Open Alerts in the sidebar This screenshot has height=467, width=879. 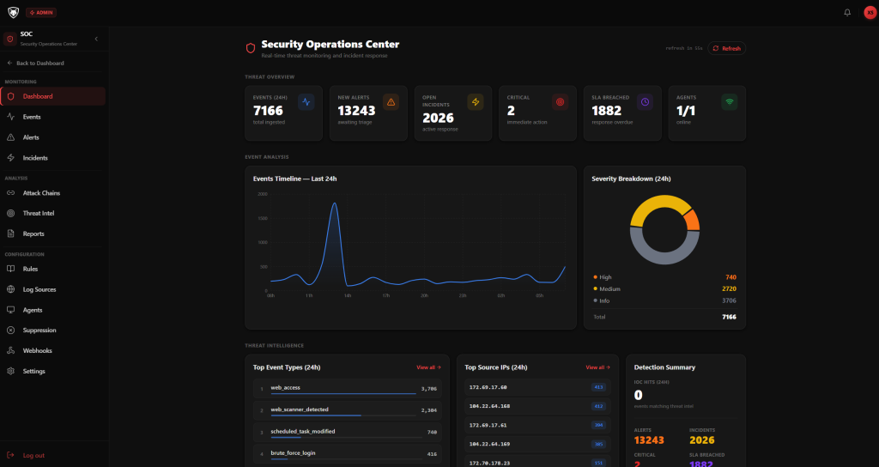(53, 137)
